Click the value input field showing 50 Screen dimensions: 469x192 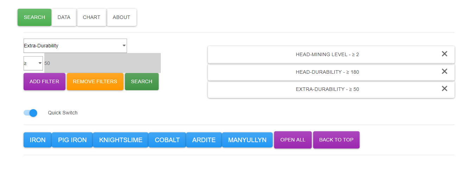click(102, 63)
